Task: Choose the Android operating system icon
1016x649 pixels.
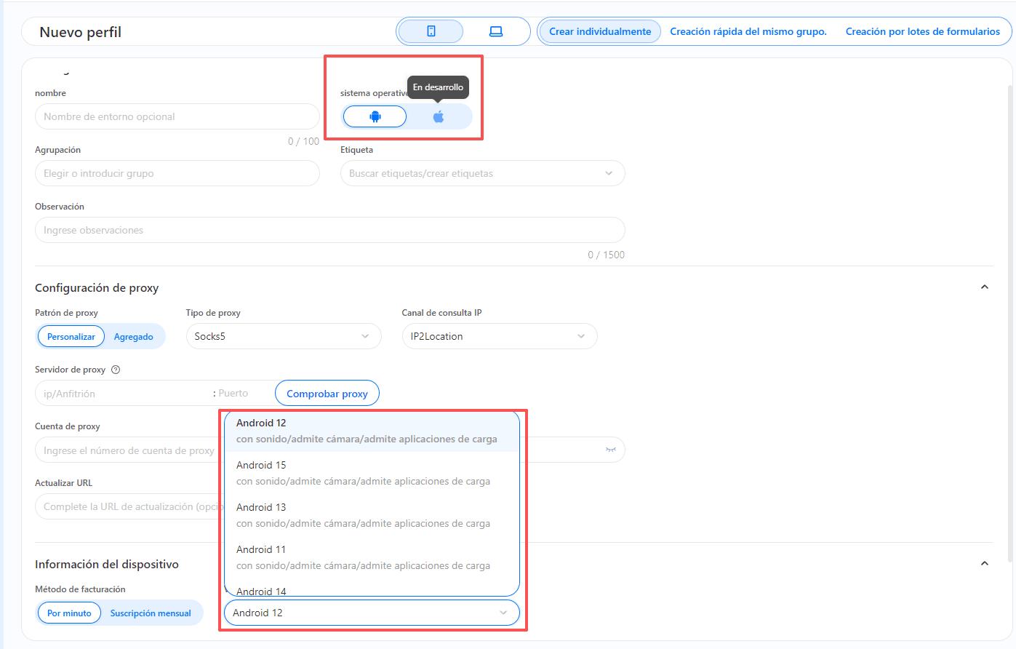Action: [x=375, y=116]
